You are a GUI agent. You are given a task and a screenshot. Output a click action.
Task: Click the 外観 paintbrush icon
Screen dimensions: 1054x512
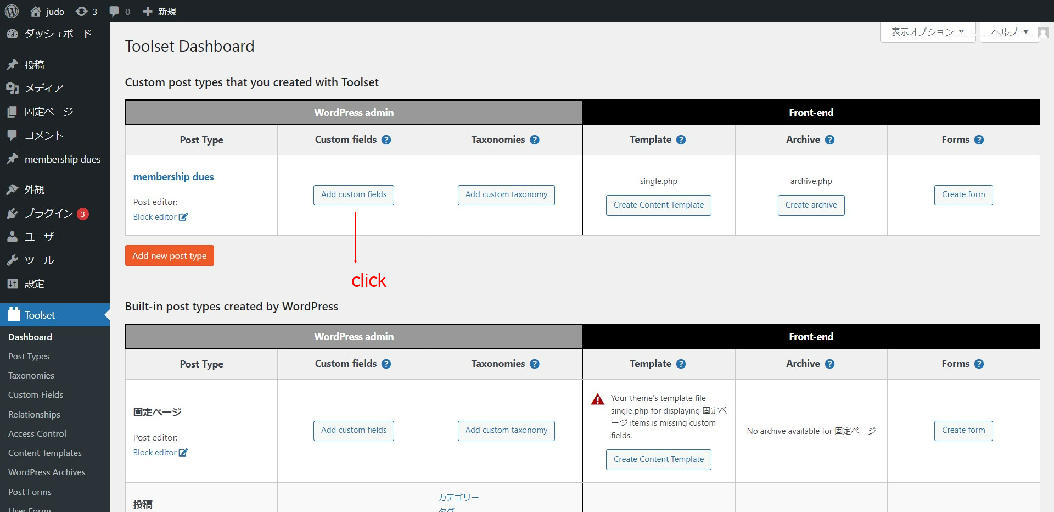13,190
